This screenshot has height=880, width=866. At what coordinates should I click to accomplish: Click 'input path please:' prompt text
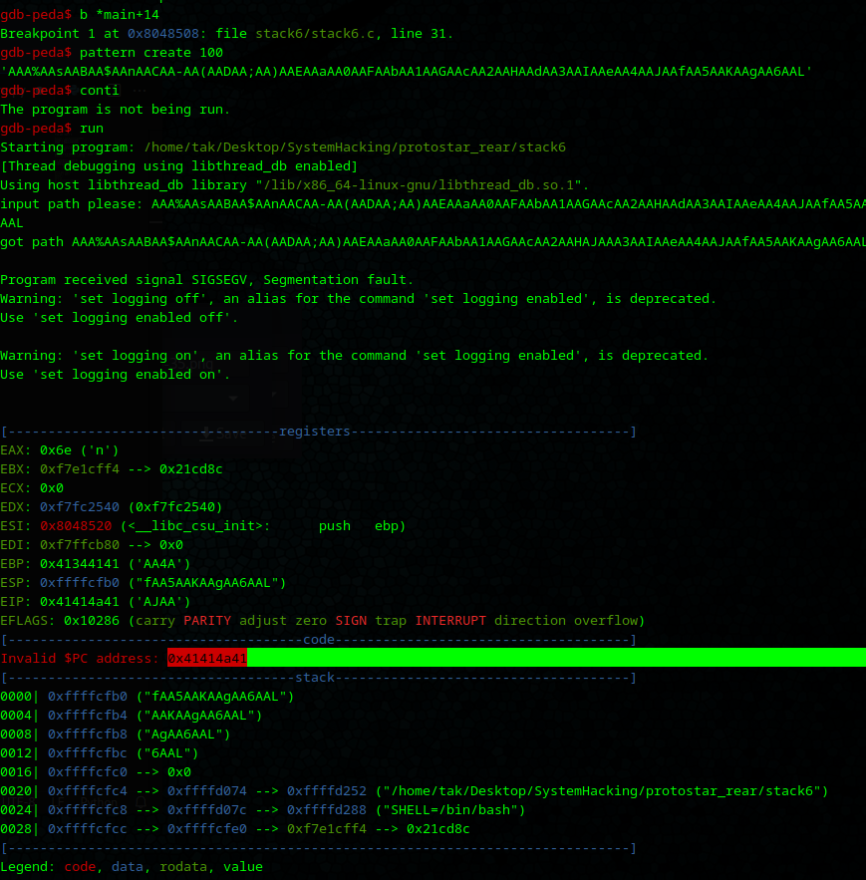(72, 204)
